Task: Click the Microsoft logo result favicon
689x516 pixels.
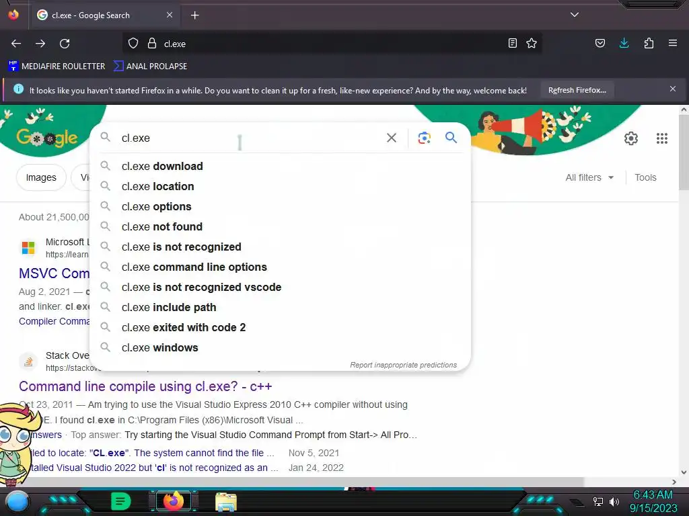Action: point(28,248)
